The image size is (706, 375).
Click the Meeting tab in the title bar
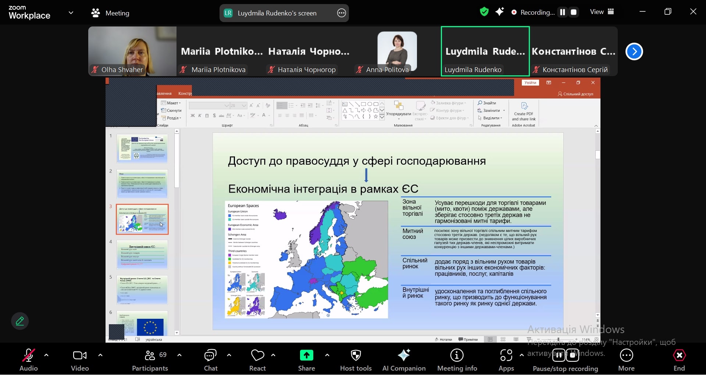click(110, 13)
